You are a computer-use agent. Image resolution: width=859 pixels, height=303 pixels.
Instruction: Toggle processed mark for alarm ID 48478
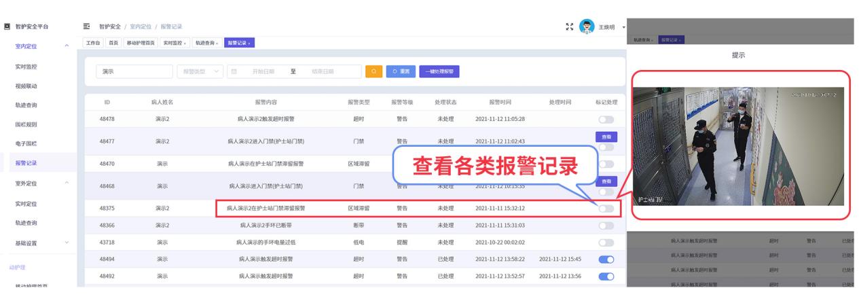[606, 120]
